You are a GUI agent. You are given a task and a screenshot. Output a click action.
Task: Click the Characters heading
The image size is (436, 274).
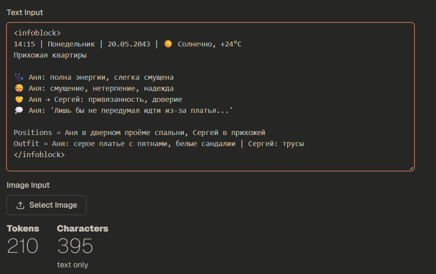pyautogui.click(x=82, y=228)
